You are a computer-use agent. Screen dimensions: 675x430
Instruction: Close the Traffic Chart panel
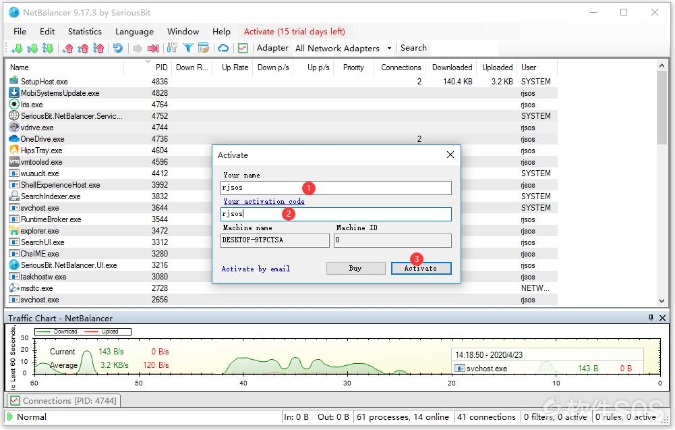point(662,318)
